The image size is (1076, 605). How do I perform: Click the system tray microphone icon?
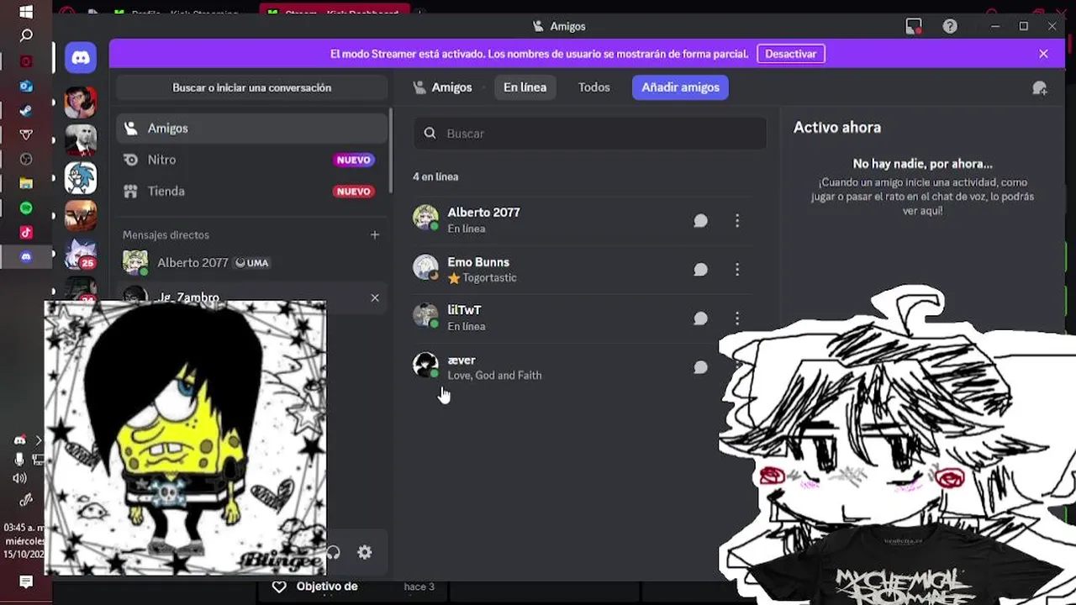pyautogui.click(x=19, y=459)
